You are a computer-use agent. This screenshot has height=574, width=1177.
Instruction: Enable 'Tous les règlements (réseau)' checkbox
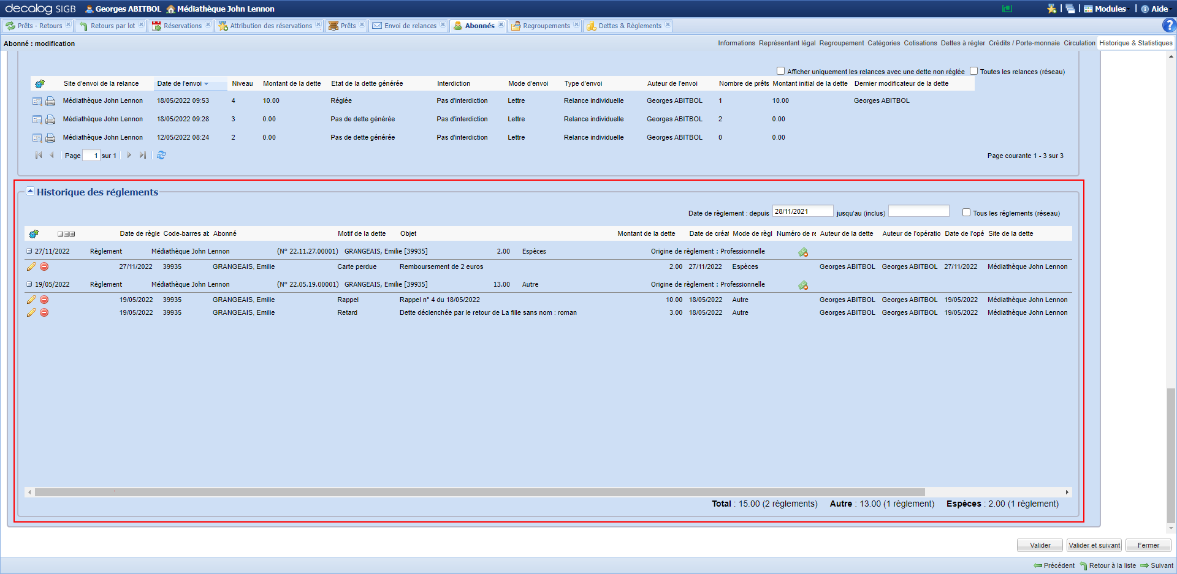[x=966, y=213]
